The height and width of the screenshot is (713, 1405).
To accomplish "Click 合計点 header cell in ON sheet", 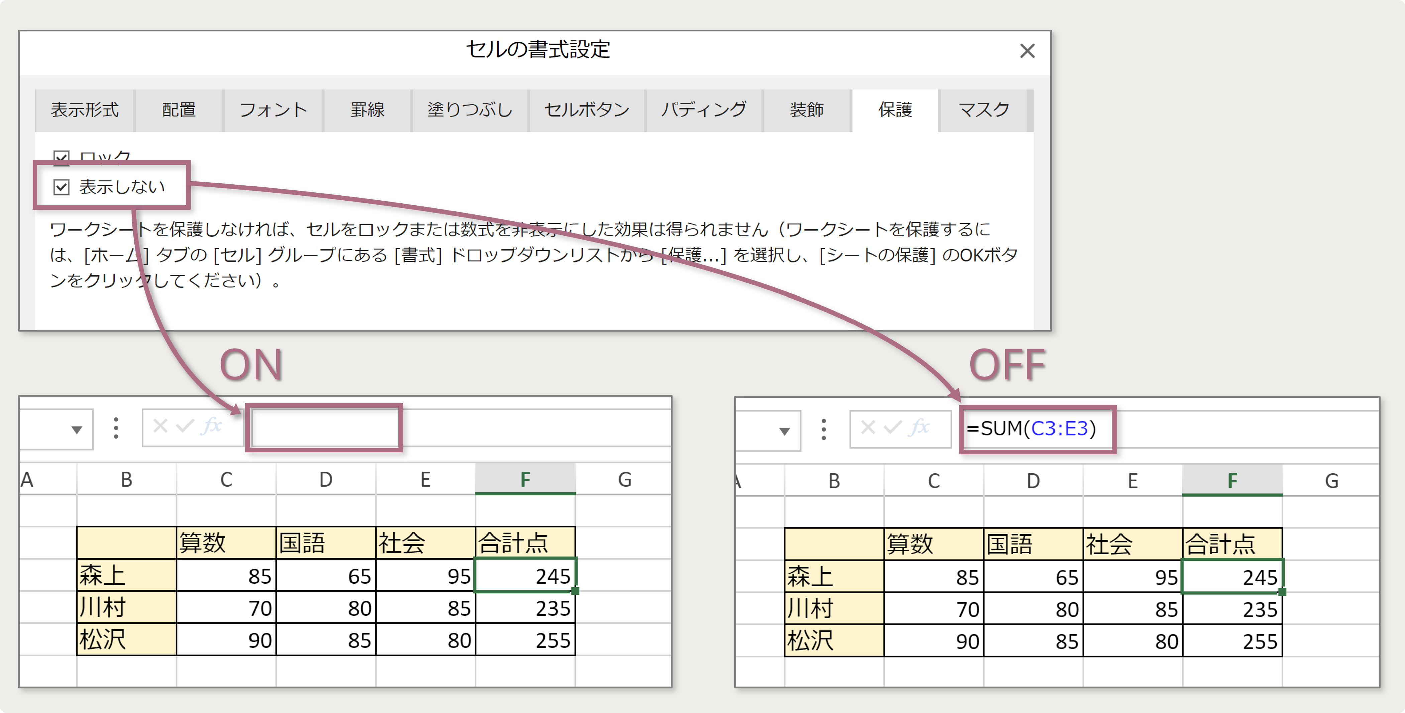I will [525, 543].
